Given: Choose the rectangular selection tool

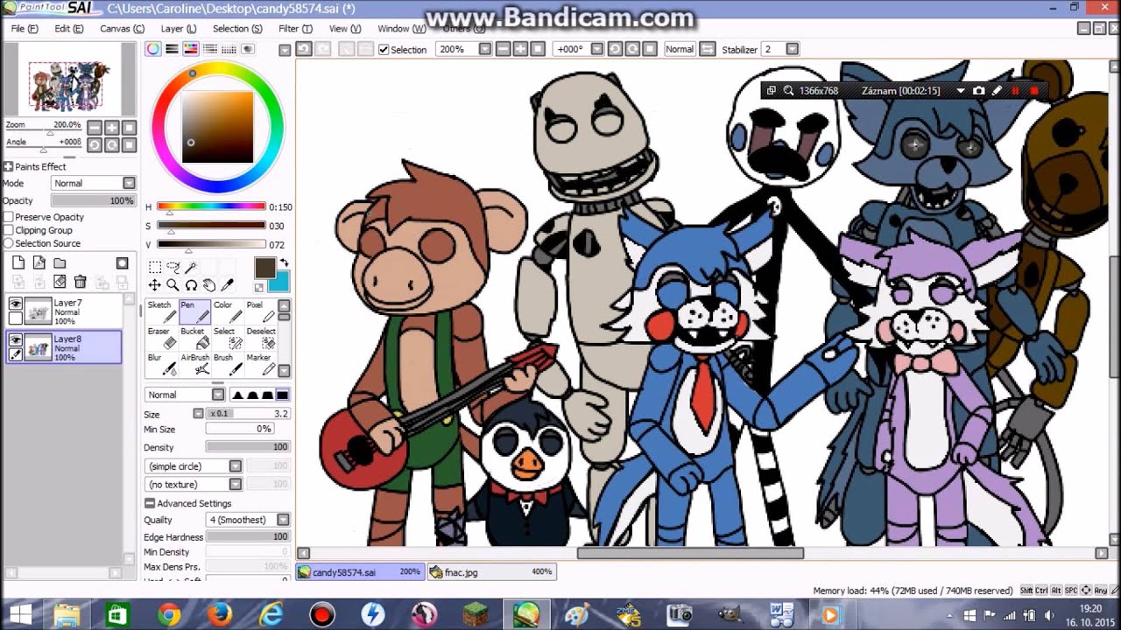Looking at the screenshot, I should 155,267.
